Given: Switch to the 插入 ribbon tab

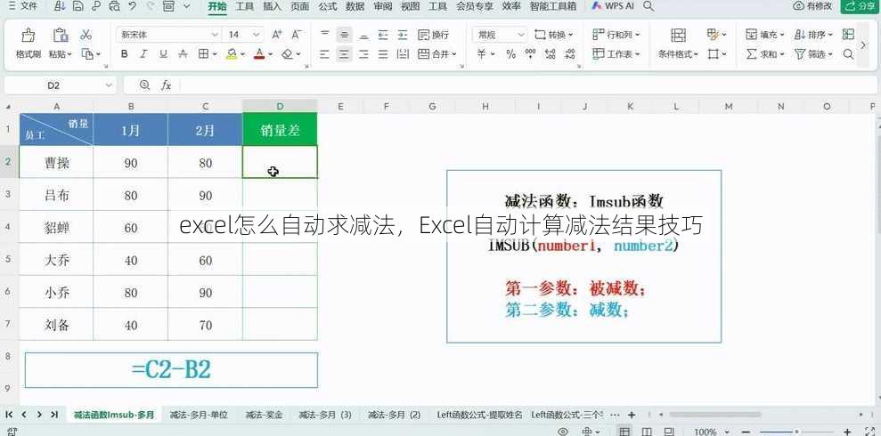Looking at the screenshot, I should tap(272, 6).
